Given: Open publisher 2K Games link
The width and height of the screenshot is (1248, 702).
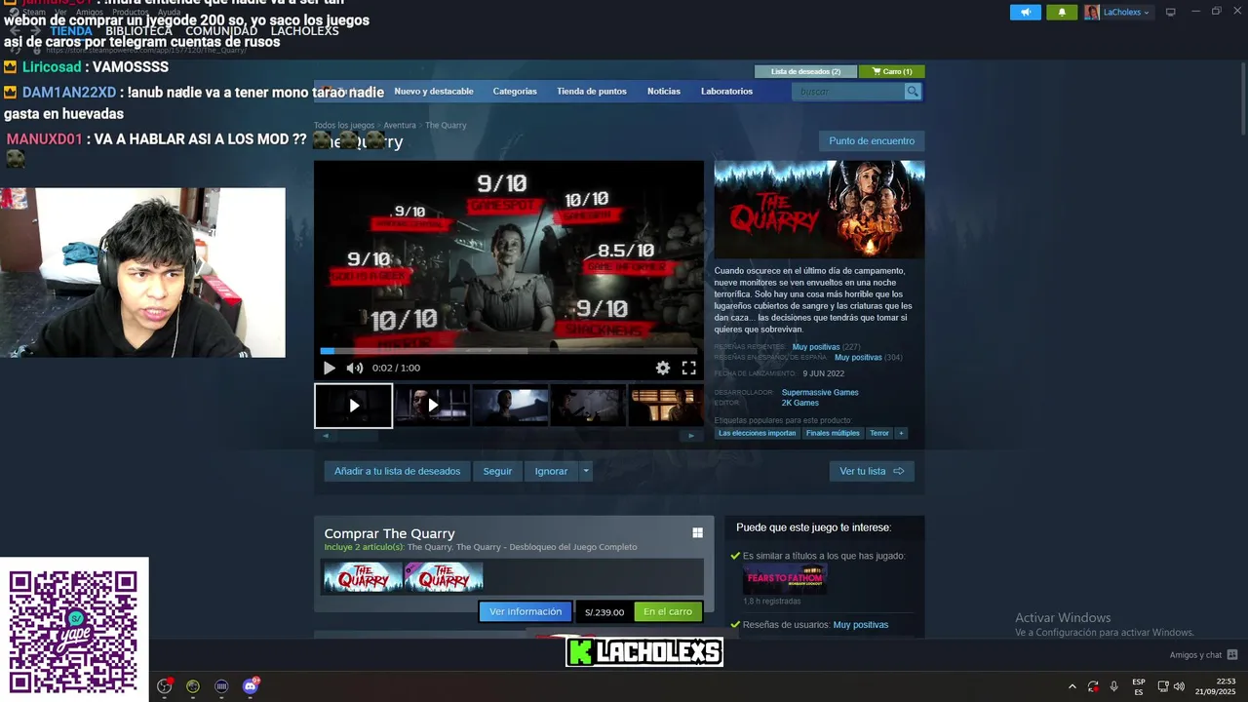Looking at the screenshot, I should pyautogui.click(x=799, y=403).
